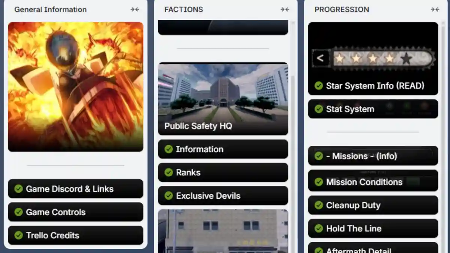
Task: Click the green check on Exclusive Devils
Action: pyautogui.click(x=169, y=196)
